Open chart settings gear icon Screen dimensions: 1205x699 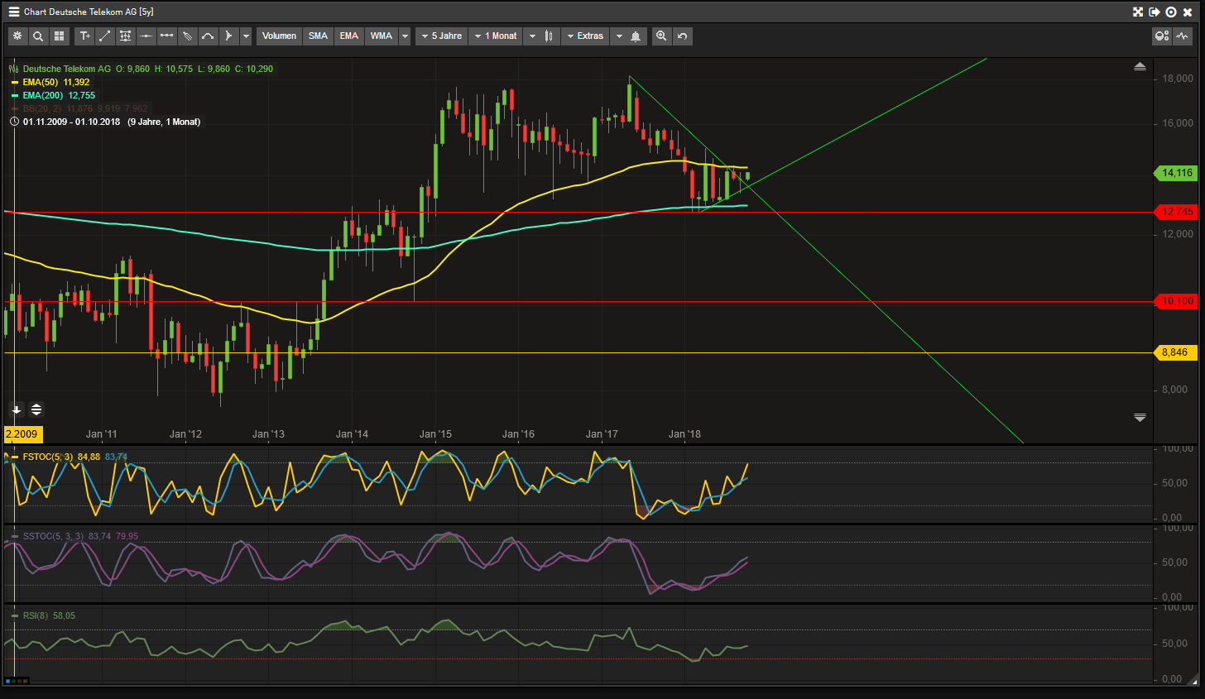tap(17, 36)
